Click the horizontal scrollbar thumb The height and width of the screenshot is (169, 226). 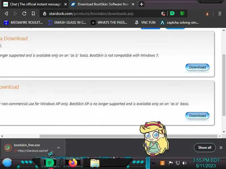pos(129,136)
